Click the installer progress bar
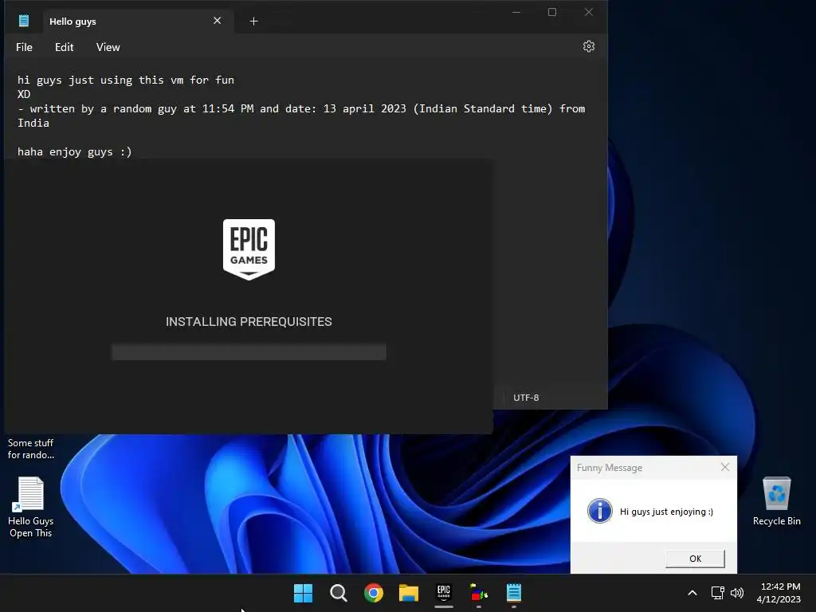This screenshot has height=612, width=816. (x=249, y=351)
